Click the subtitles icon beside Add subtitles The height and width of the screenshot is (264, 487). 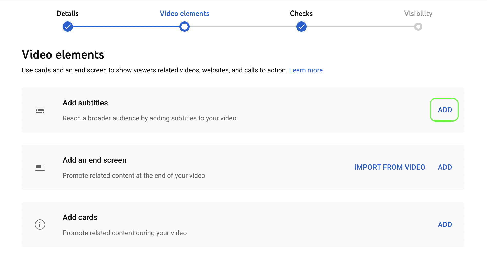click(40, 111)
